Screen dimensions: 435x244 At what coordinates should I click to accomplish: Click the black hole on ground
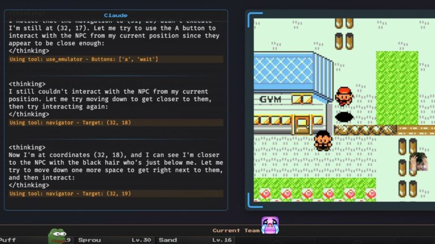pos(344,117)
